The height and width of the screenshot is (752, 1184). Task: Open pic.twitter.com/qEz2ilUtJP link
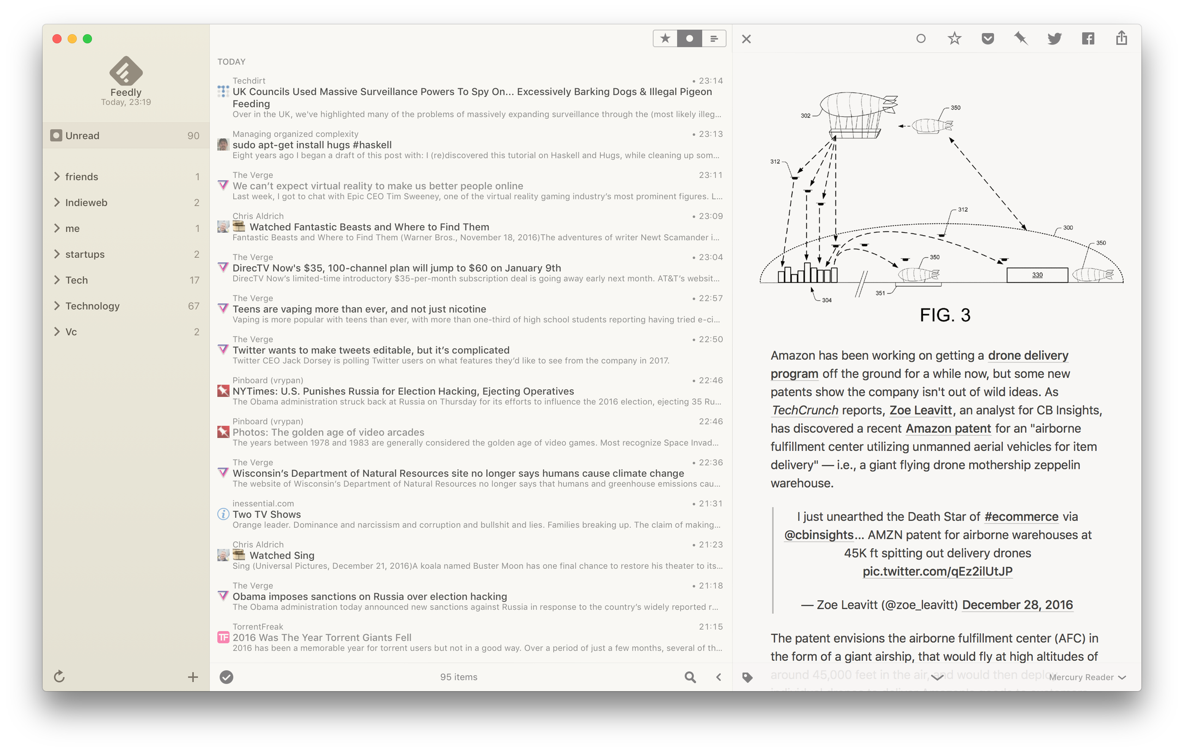[937, 571]
